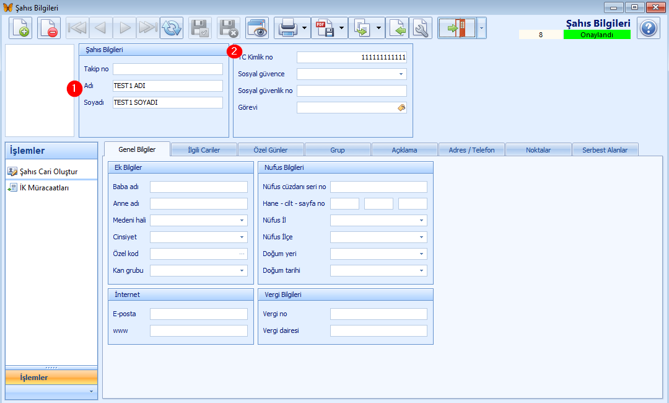
Task: Select Şahıs Cari Oluştur operation
Action: click(48, 172)
